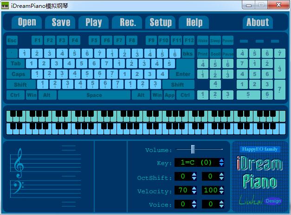Close the iDreamPiano window
Viewport: 291px width, 215px height.
[278, 5]
